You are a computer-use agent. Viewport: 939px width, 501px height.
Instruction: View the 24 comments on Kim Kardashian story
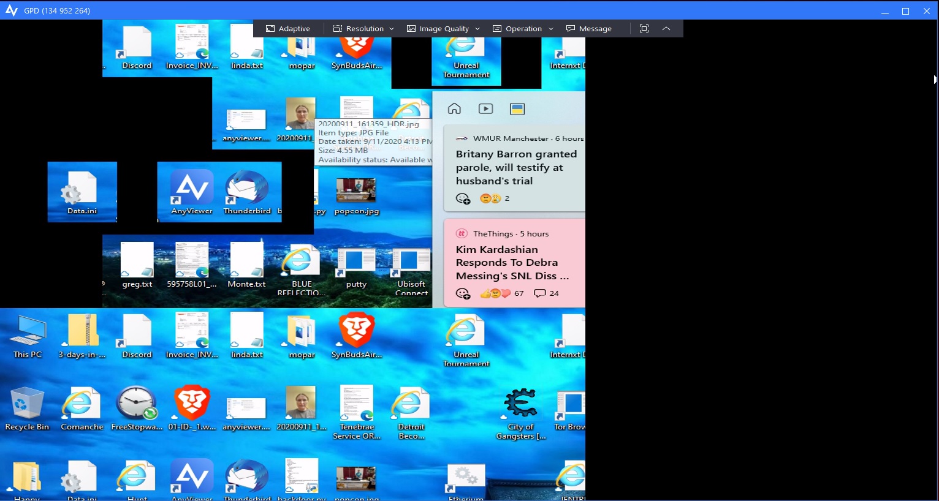(x=546, y=293)
